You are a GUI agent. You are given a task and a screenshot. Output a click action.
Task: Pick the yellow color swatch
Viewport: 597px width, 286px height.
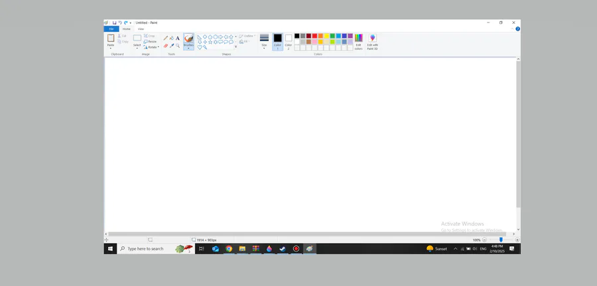point(326,36)
